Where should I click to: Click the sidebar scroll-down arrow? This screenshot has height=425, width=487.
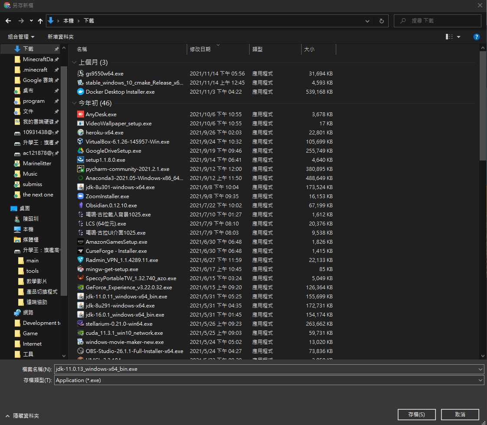tap(64, 356)
